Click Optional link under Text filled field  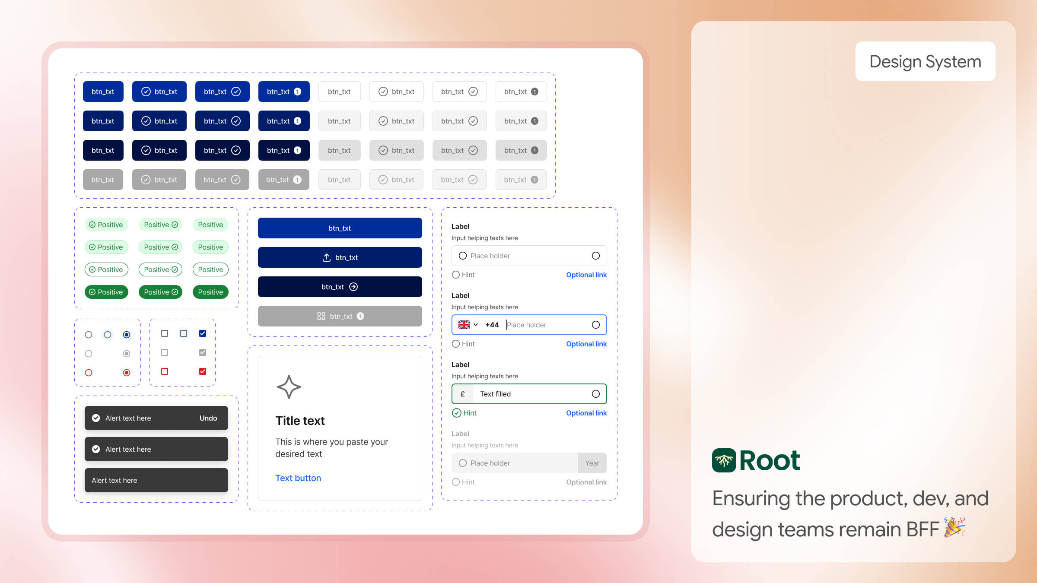[x=586, y=413]
